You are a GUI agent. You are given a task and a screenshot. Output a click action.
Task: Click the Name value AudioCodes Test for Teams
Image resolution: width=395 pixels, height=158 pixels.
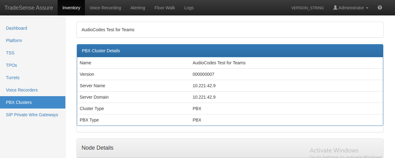tap(219, 63)
